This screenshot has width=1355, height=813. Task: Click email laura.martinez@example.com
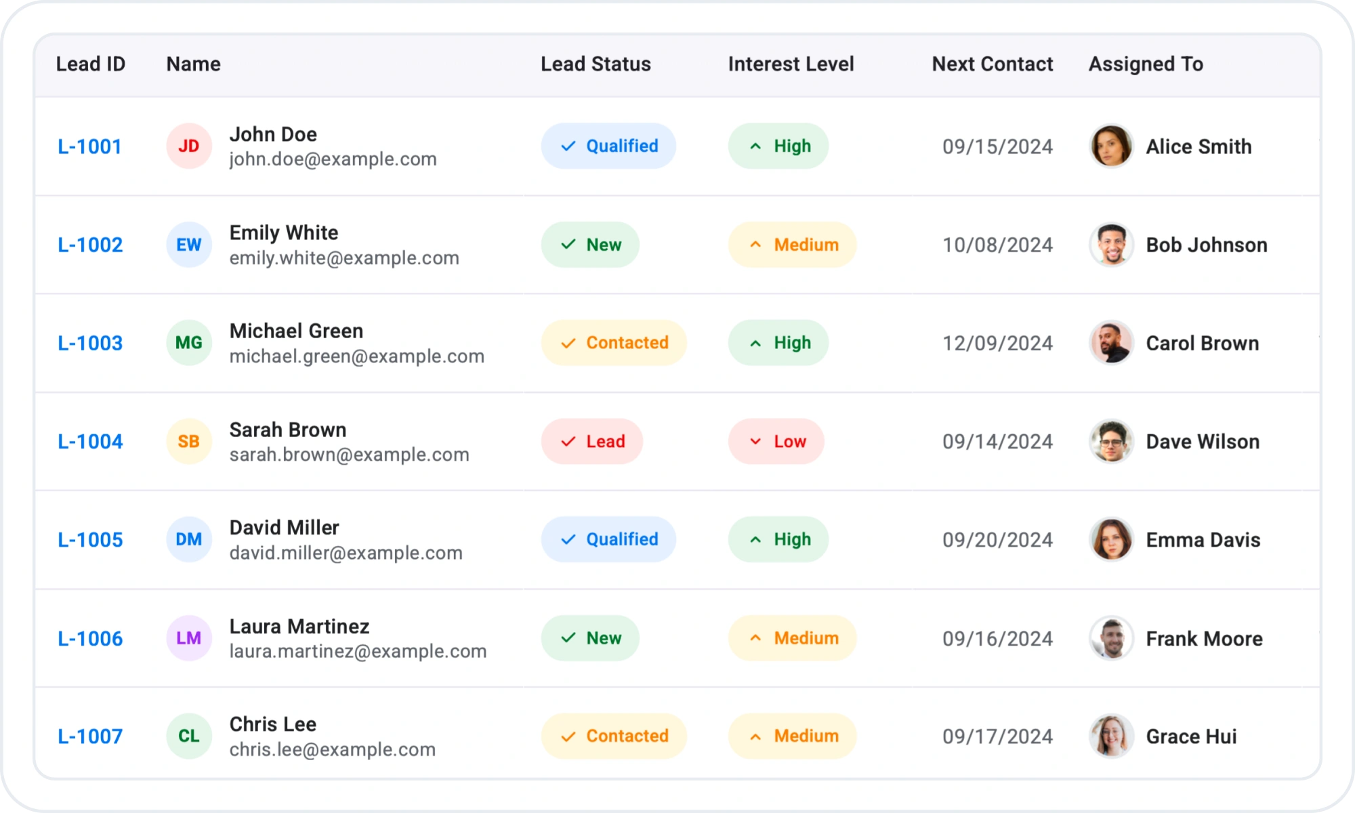[358, 651]
